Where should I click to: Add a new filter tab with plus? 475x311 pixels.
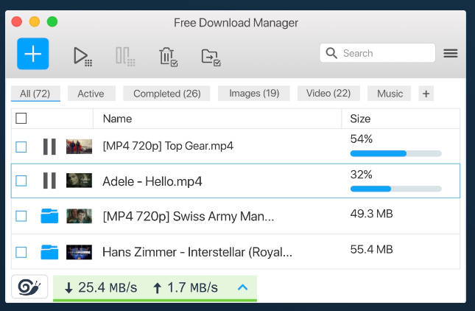pos(426,94)
